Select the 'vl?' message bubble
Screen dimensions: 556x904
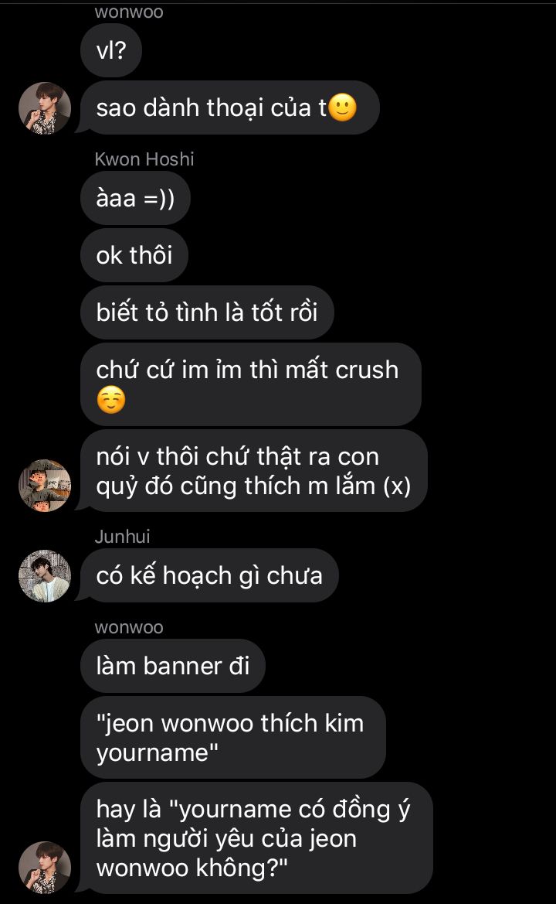tap(111, 50)
